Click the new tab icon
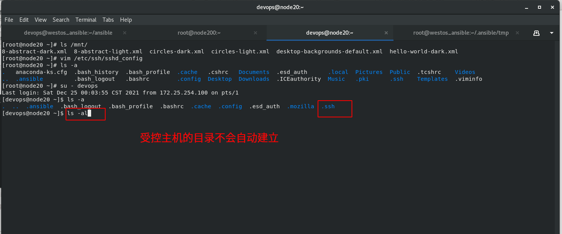Viewport: 562px width, 234px height. [536, 33]
